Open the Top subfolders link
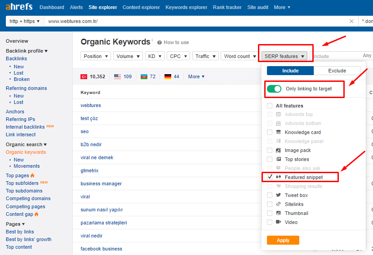The height and width of the screenshot is (255, 373). pos(22,183)
